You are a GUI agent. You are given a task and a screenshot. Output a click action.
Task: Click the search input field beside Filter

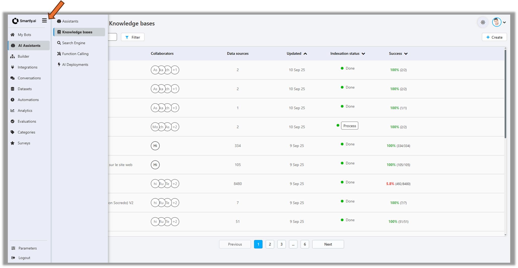113,37
